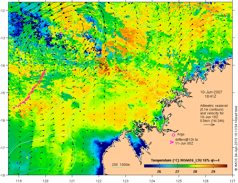The width and height of the screenshot is (238, 183).
Task: Click the colorbar tick label '29'
Action: [x=213, y=171]
